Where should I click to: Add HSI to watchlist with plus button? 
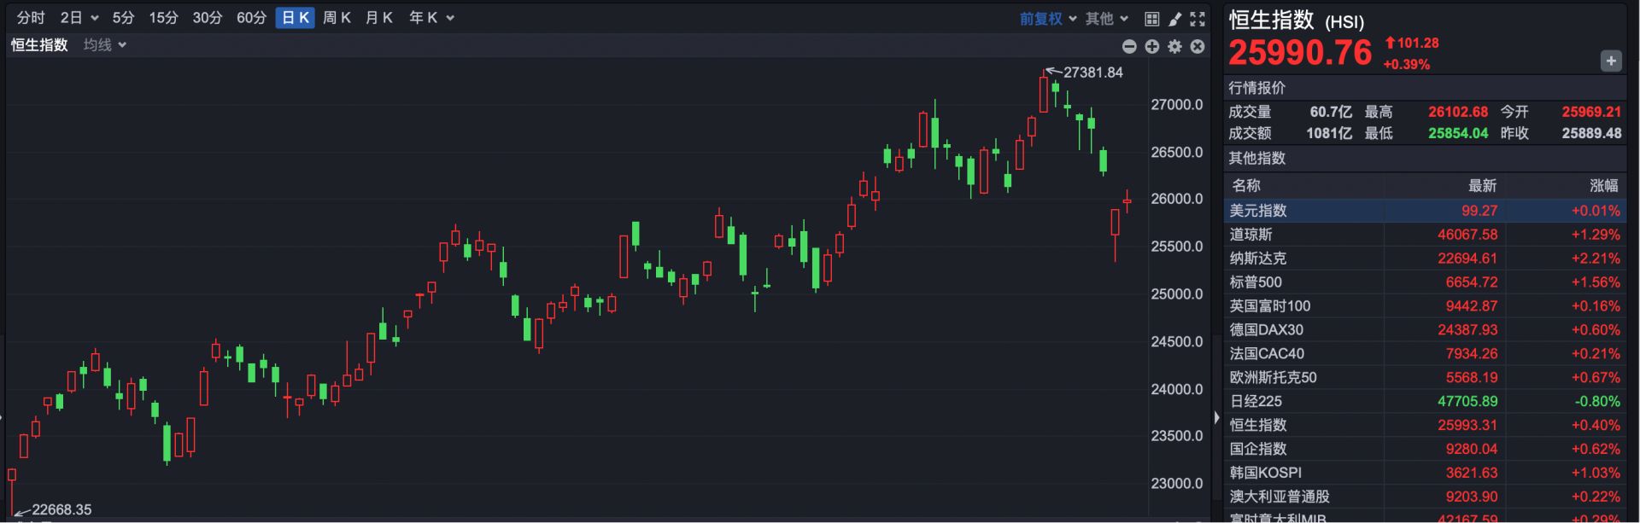tap(1610, 61)
